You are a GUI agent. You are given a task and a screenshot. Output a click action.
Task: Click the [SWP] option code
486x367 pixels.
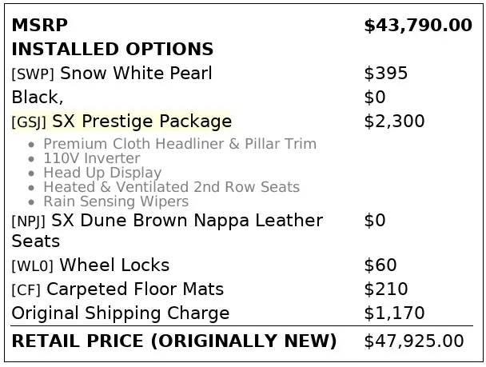pyautogui.click(x=33, y=74)
